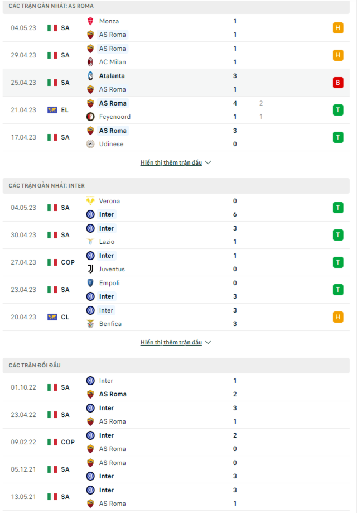Viewport: 357px width, 513px height.
Task: Expand more AS Roma recent matches
Action: [171, 162]
